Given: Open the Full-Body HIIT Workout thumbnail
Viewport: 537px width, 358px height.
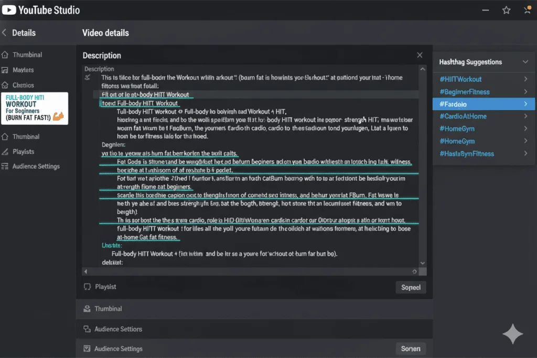Looking at the screenshot, I should (35, 108).
